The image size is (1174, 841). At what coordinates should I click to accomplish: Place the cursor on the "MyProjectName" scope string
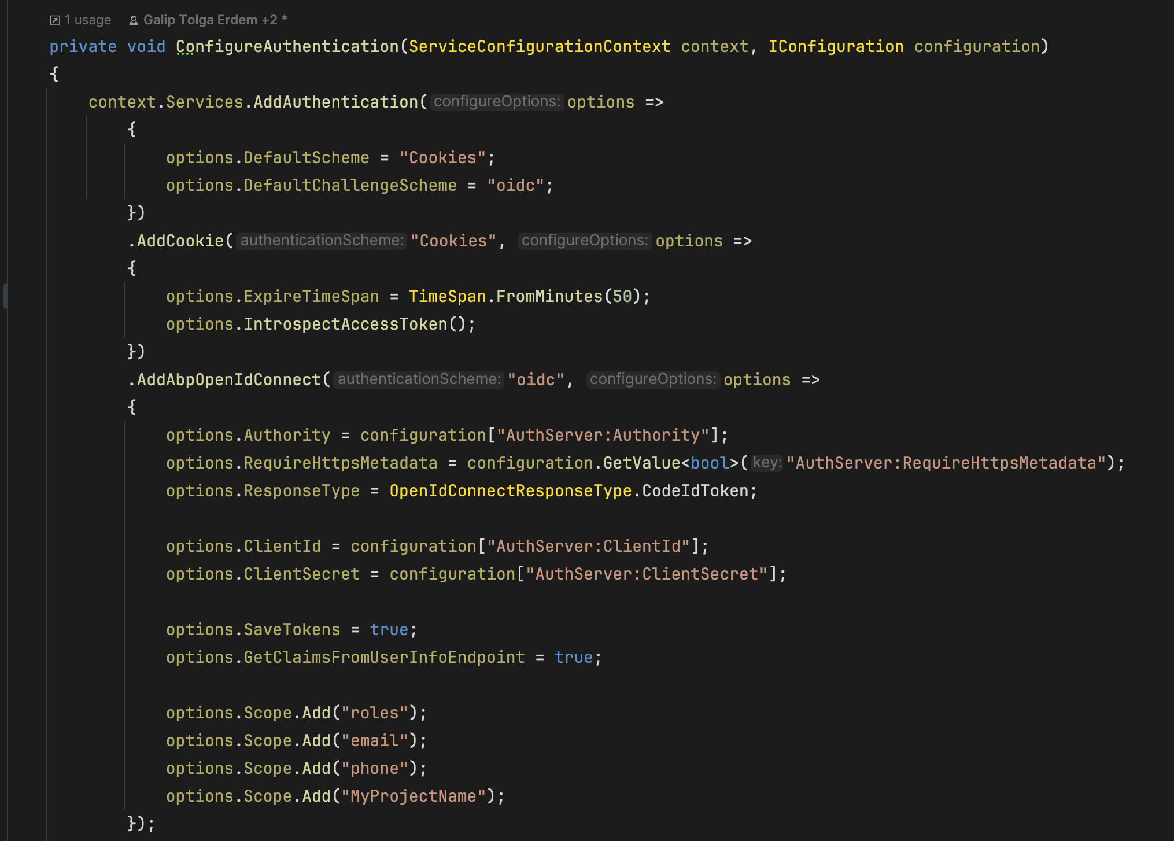tap(413, 796)
